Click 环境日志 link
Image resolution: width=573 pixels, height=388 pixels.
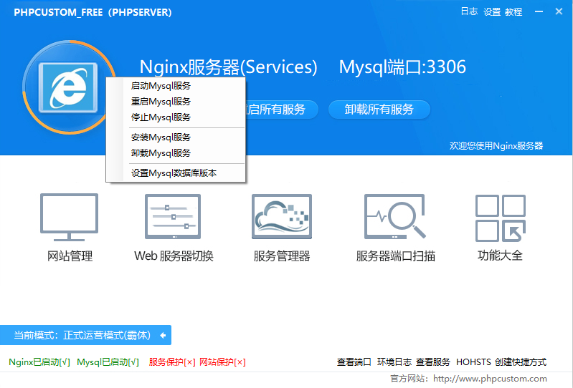click(x=394, y=362)
